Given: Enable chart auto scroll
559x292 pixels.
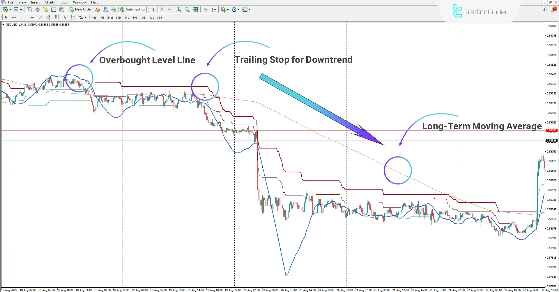Looking at the screenshot, I should pyautogui.click(x=205, y=9).
